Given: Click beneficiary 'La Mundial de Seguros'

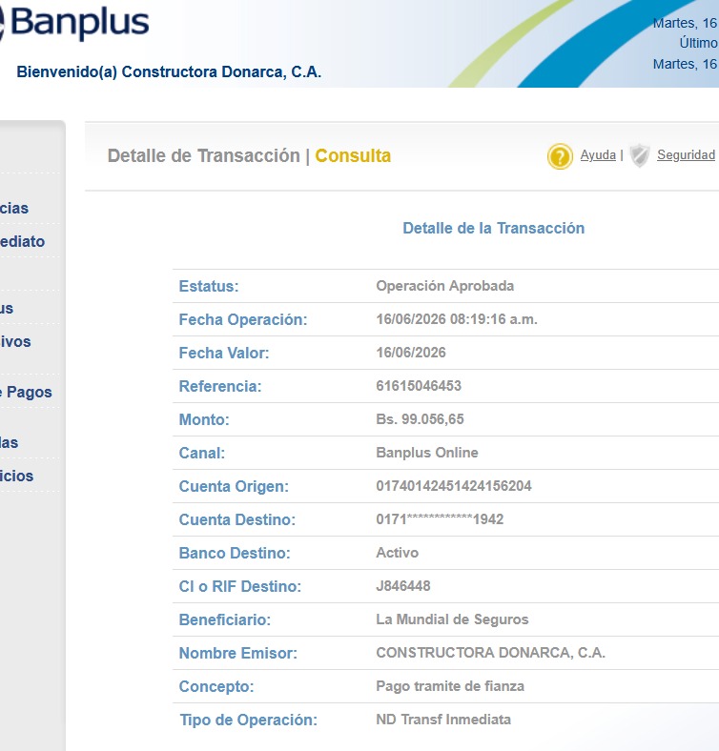Looking at the screenshot, I should point(452,619).
